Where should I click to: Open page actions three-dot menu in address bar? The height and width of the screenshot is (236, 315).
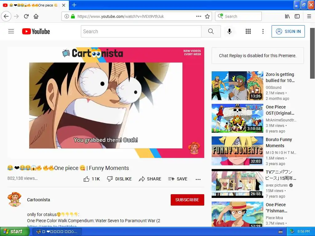pos(199,16)
